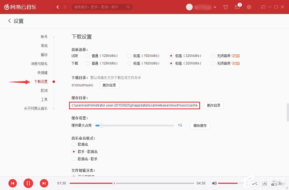Open the account dropdown arrow

[215, 7]
